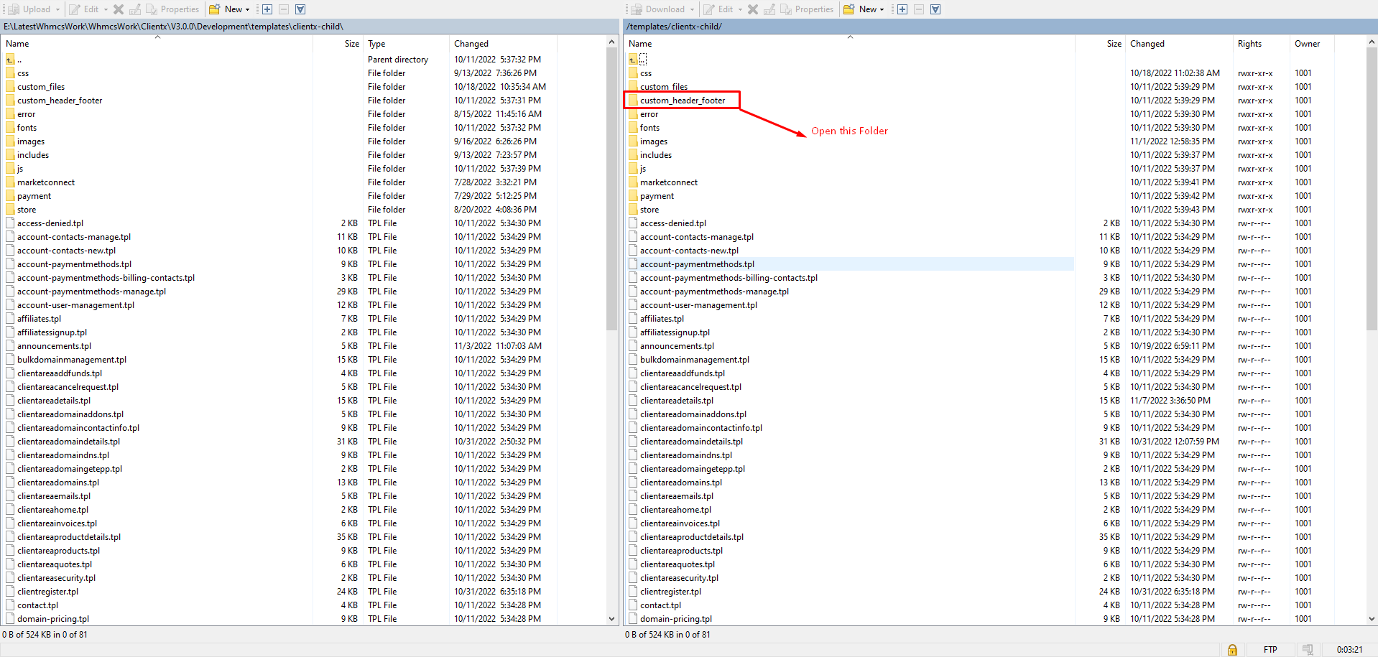The height and width of the screenshot is (657, 1378).
Task: Click the remote panel's scroll down arrow
Action: click(x=1372, y=619)
